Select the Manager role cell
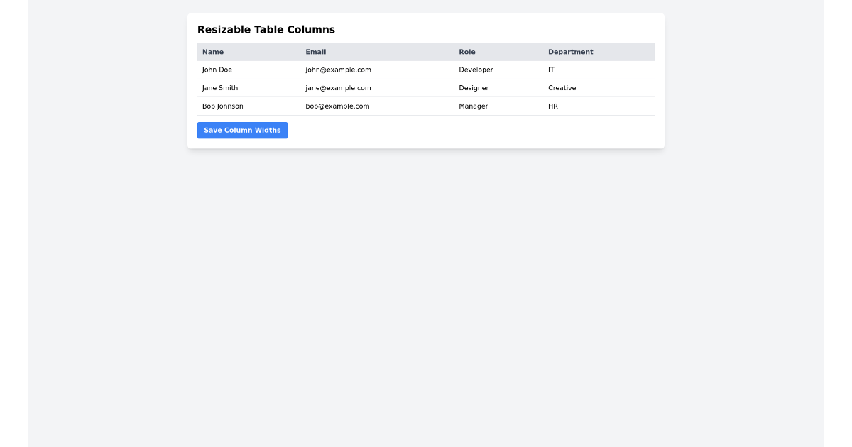The height and width of the screenshot is (447, 852). pos(474,106)
